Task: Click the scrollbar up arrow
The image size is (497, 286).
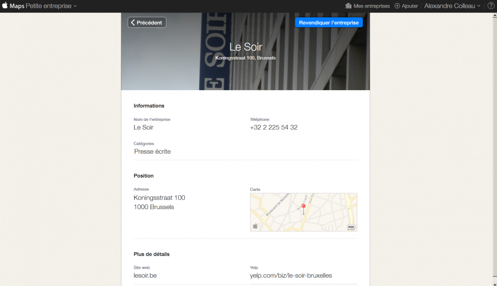Action: tap(495, 16)
